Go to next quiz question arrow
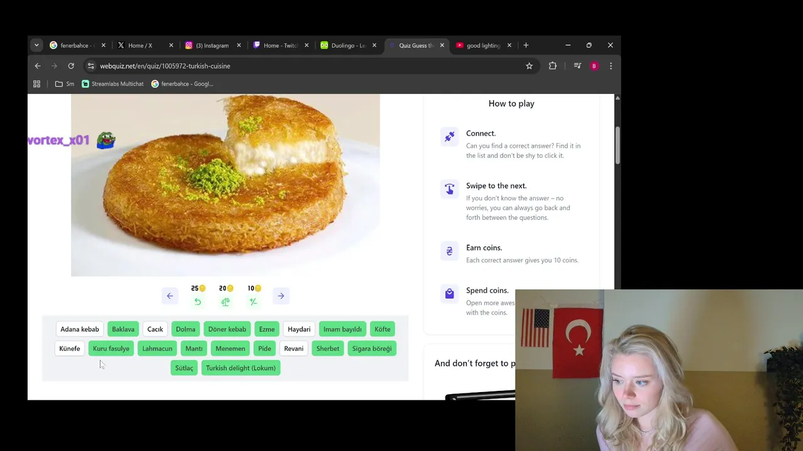This screenshot has width=803, height=451. (281, 296)
